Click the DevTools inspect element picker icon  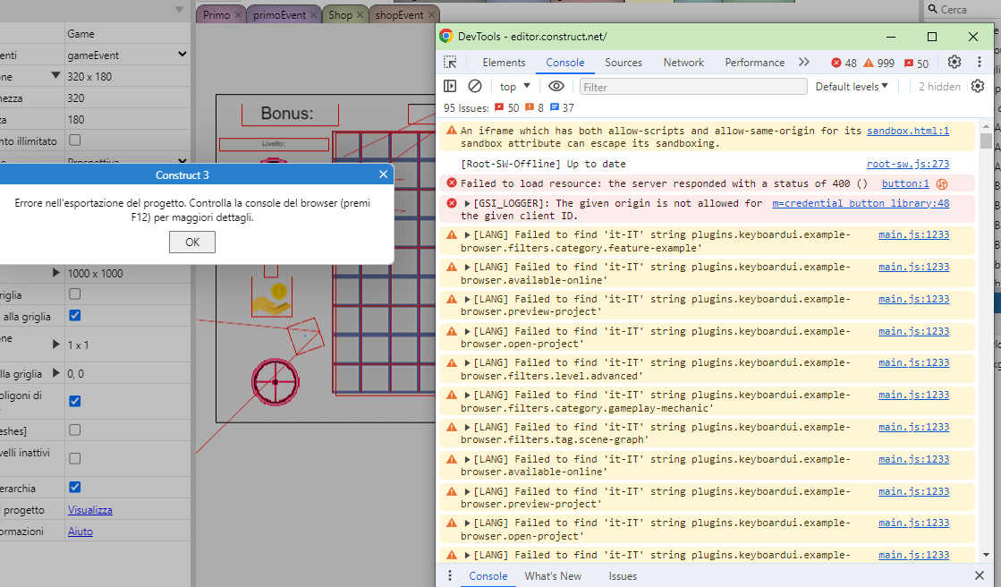pyautogui.click(x=450, y=62)
